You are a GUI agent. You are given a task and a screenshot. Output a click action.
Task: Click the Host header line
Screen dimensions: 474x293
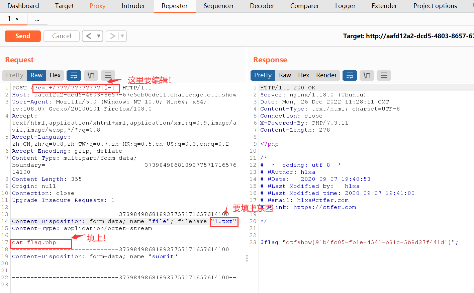coord(124,95)
